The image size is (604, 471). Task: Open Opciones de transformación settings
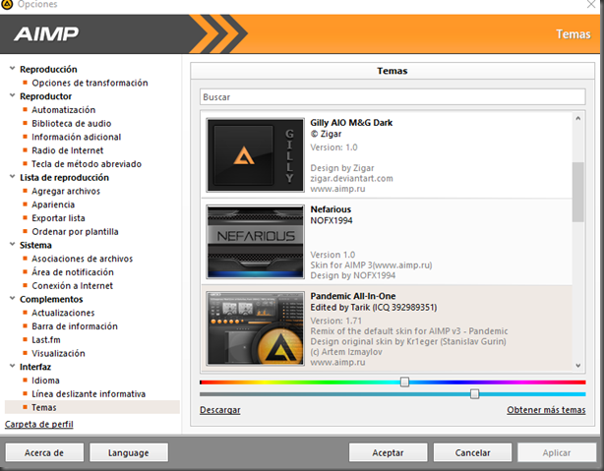point(90,83)
